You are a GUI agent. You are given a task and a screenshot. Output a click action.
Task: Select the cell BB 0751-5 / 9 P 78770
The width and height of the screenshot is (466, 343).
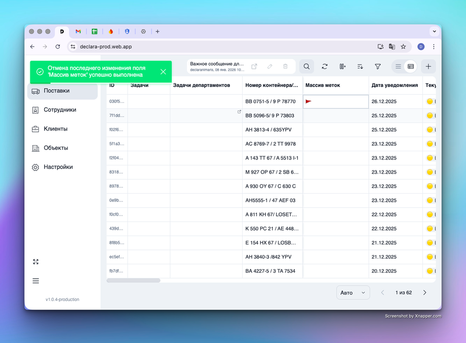pyautogui.click(x=272, y=102)
